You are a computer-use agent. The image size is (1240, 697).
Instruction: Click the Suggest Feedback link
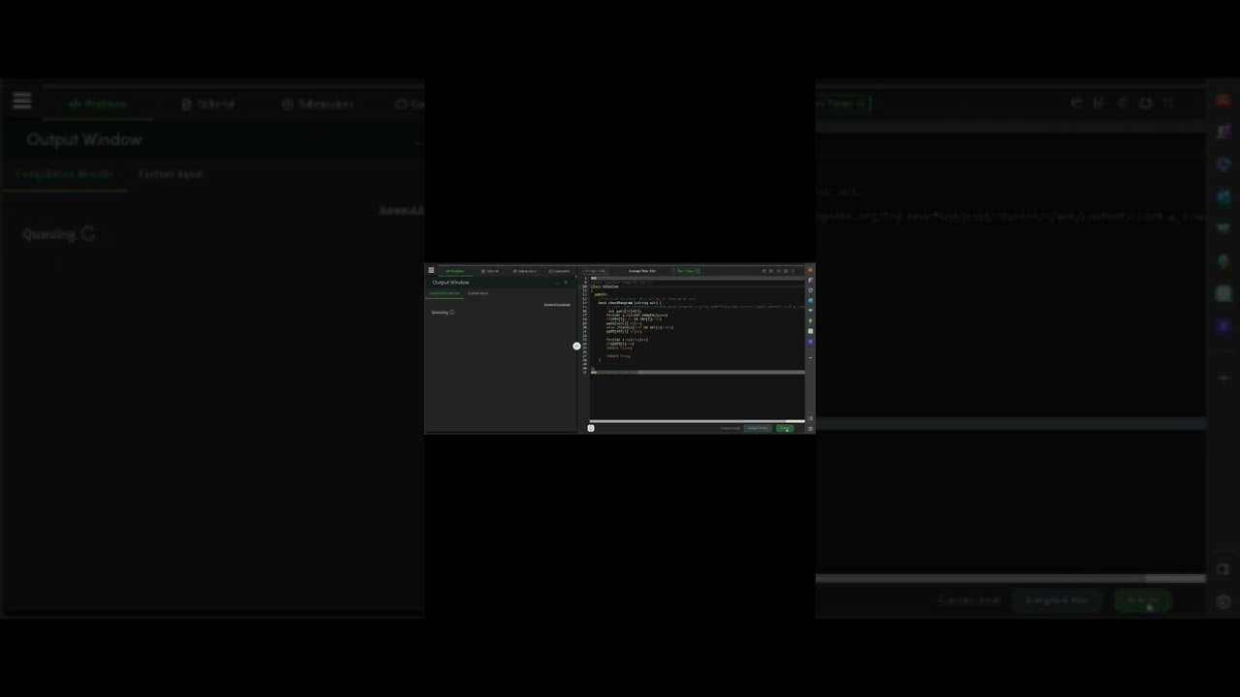coord(556,305)
